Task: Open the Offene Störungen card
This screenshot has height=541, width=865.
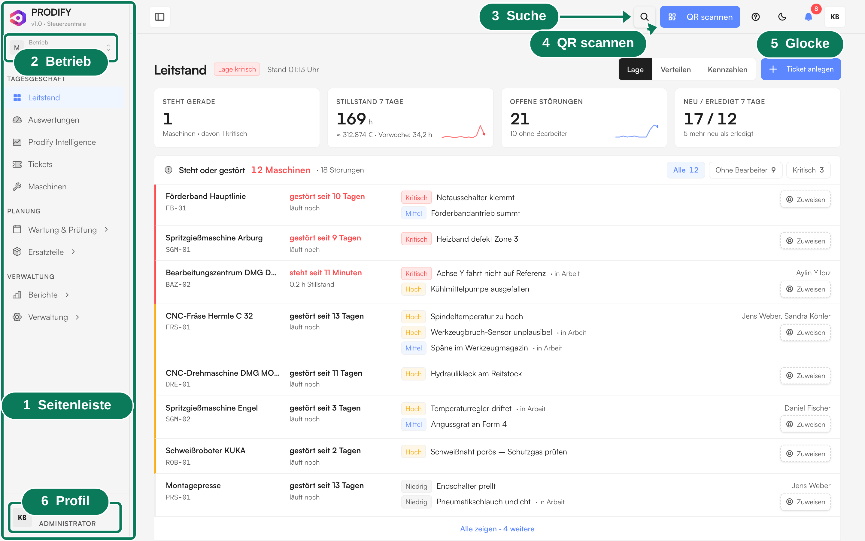Action: pos(584,118)
